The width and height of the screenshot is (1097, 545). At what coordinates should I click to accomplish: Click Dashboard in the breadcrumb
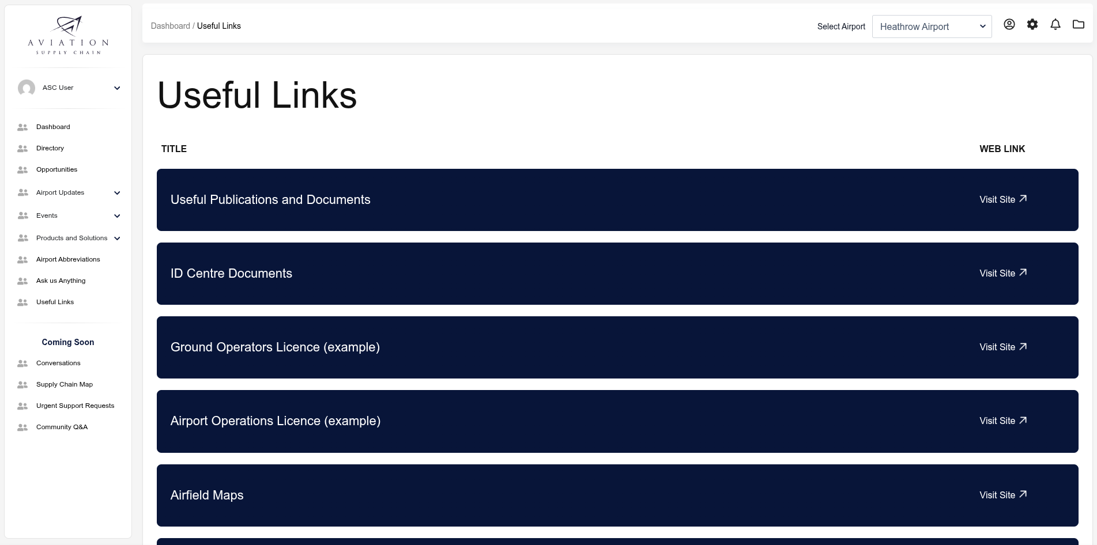tap(170, 26)
